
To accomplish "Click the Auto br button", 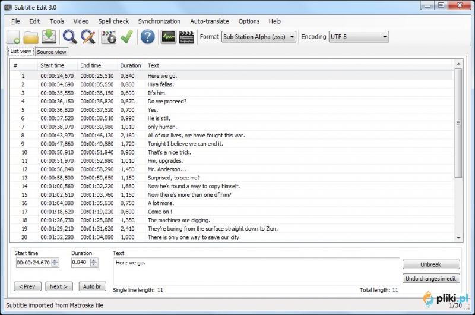I will coord(92,286).
